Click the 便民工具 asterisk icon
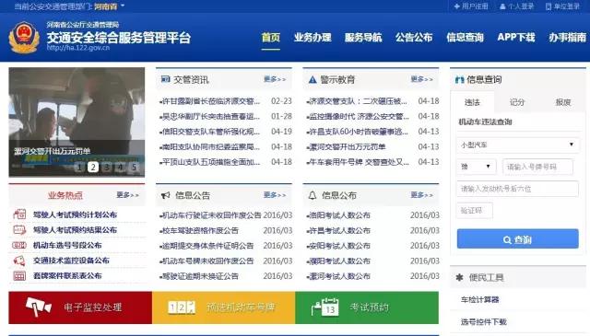 tap(459, 277)
